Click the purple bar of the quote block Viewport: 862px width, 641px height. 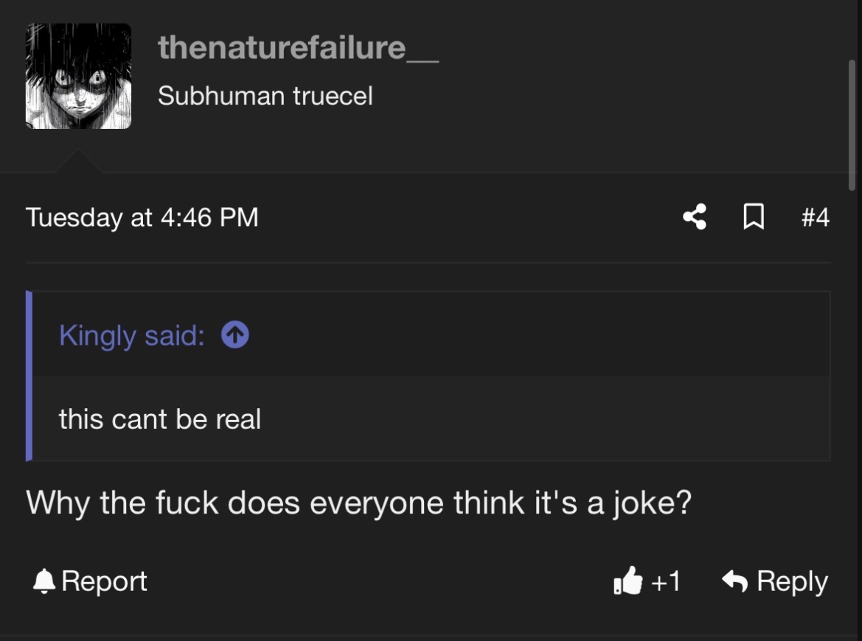coord(29,376)
